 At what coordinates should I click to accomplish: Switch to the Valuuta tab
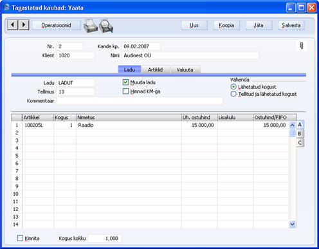(185, 69)
